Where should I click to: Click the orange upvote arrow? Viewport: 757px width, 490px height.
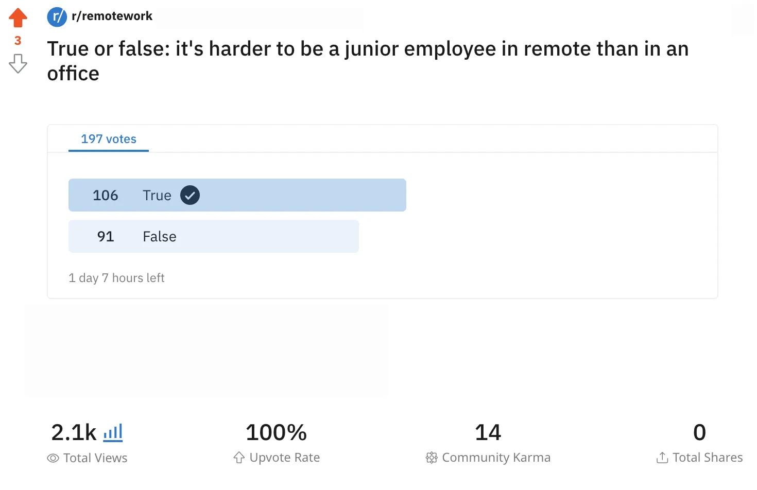point(18,17)
